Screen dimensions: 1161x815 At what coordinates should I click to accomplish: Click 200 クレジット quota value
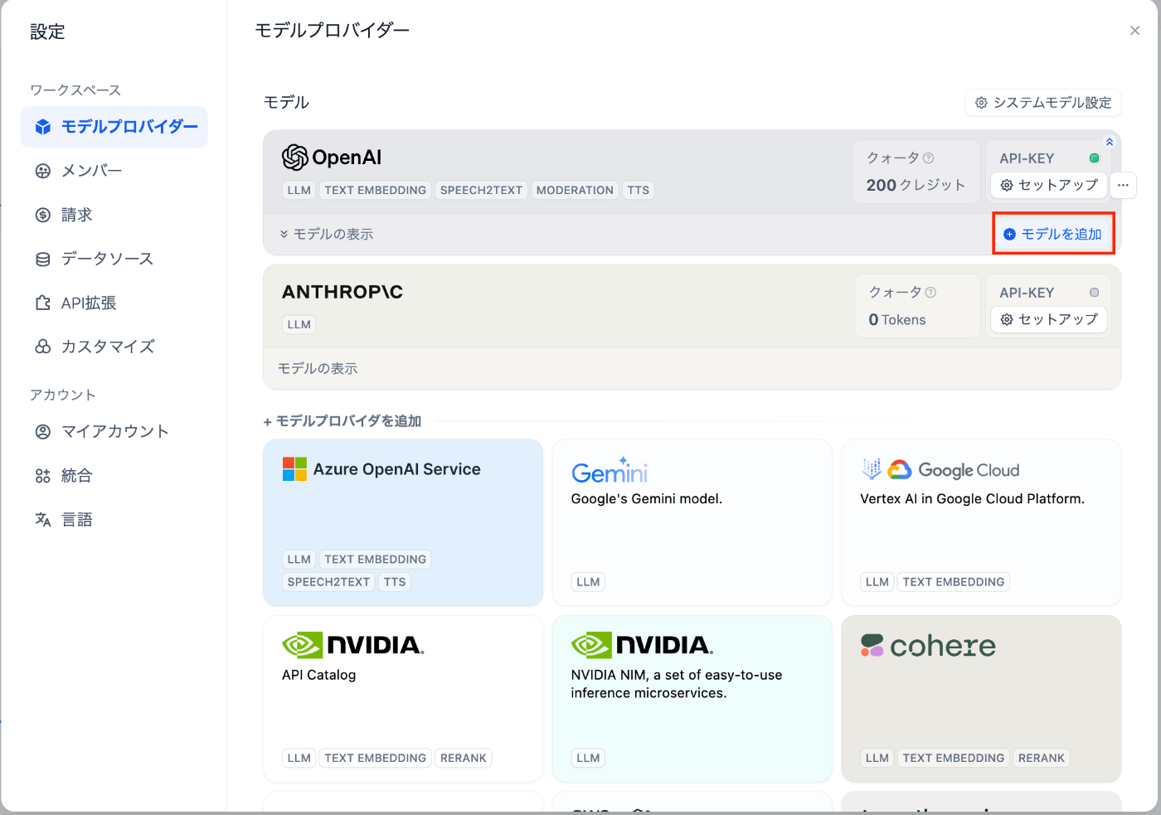pos(916,185)
